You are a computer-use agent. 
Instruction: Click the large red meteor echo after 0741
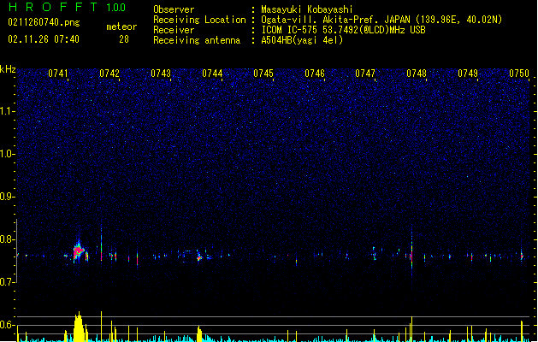tap(79, 251)
